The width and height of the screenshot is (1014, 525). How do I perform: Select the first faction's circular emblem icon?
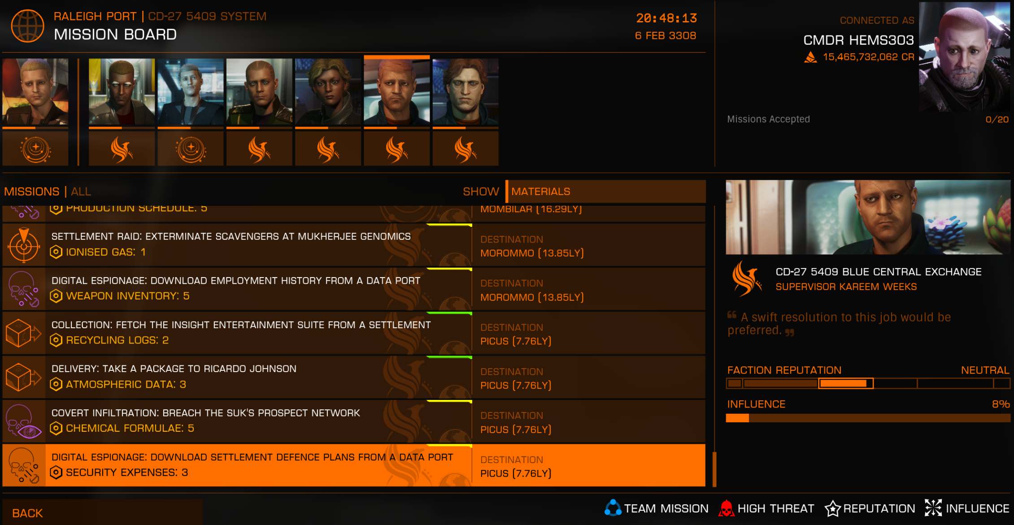[35, 149]
